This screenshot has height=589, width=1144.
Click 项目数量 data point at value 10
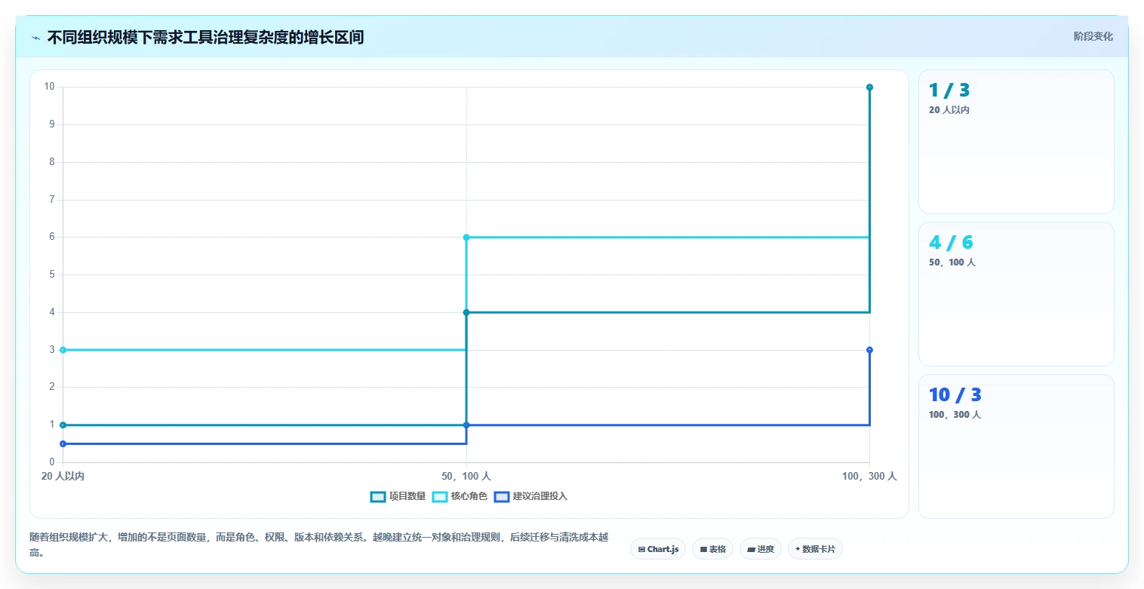point(869,87)
